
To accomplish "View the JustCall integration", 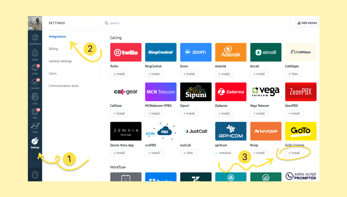I will click(188, 153).
